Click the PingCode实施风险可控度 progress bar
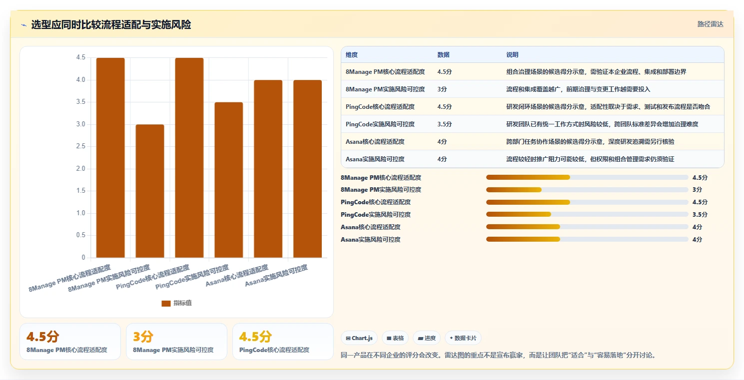The height and width of the screenshot is (380, 744). pos(587,215)
